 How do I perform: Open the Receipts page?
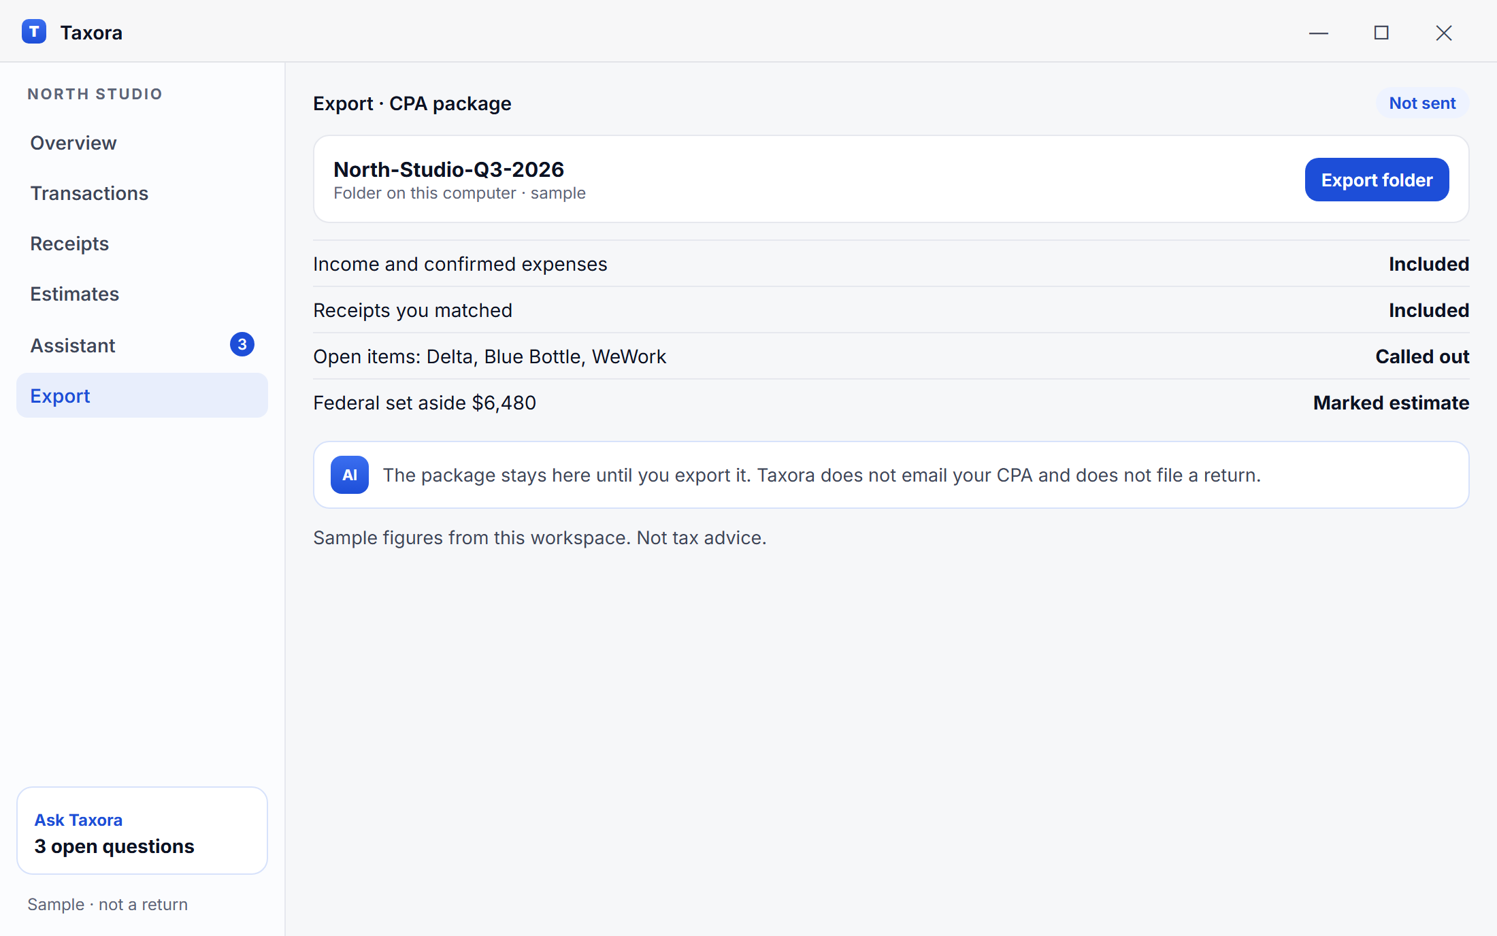point(142,244)
